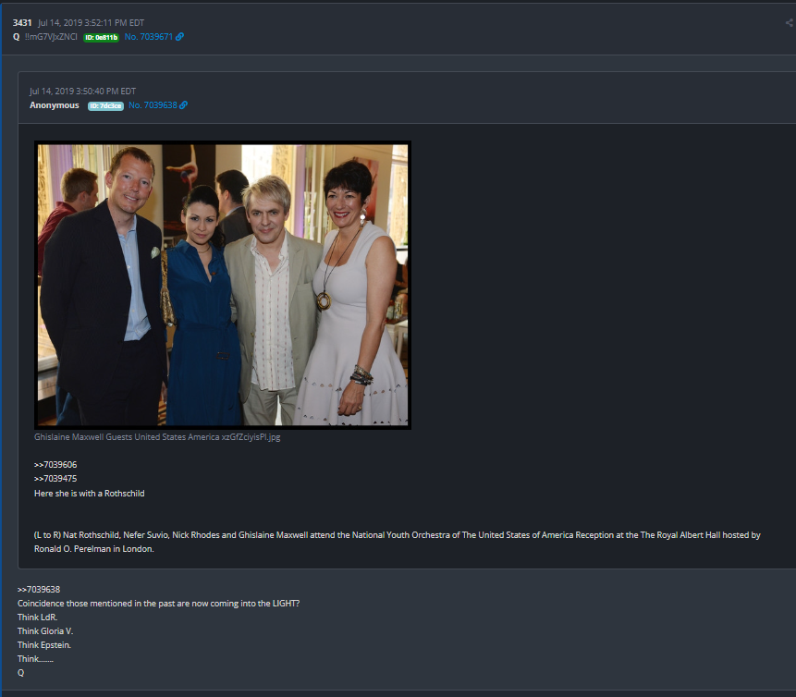796x697 pixels.
Task: Click the text "Here she is with a Rothschild"
Action: 90,494
